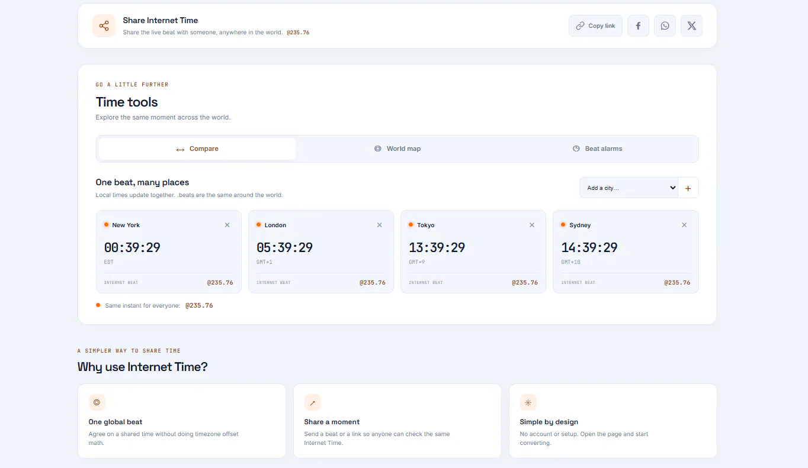The width and height of the screenshot is (808, 468).
Task: Click the GMT+10 timezone label
Action: click(571, 262)
